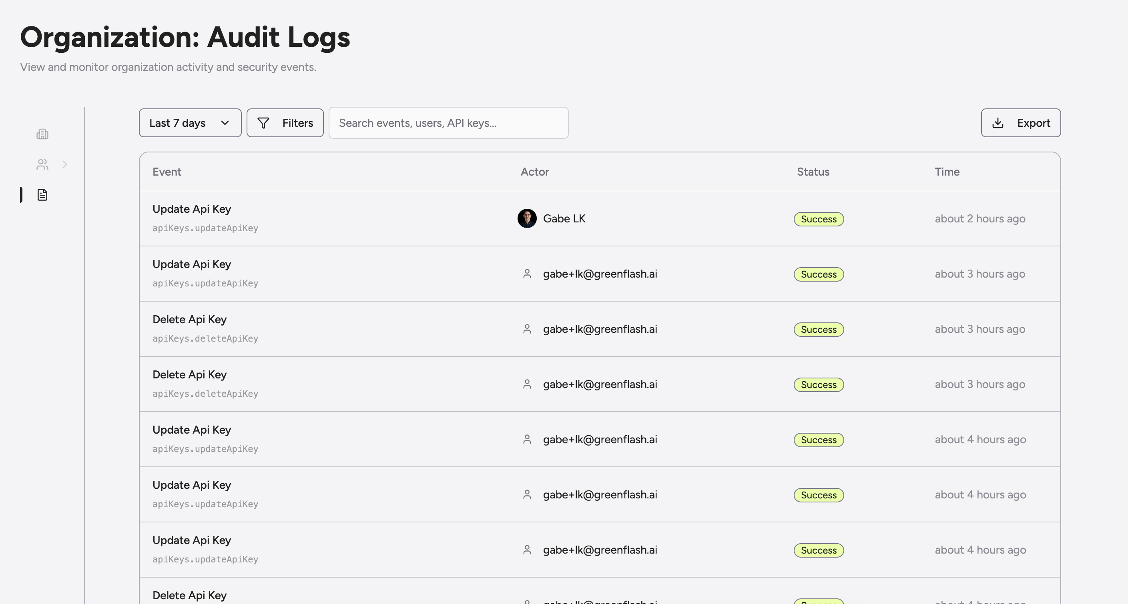The height and width of the screenshot is (604, 1128).
Task: Click apiKeys.deleteApiKey code in first Delete row
Action: click(205, 338)
